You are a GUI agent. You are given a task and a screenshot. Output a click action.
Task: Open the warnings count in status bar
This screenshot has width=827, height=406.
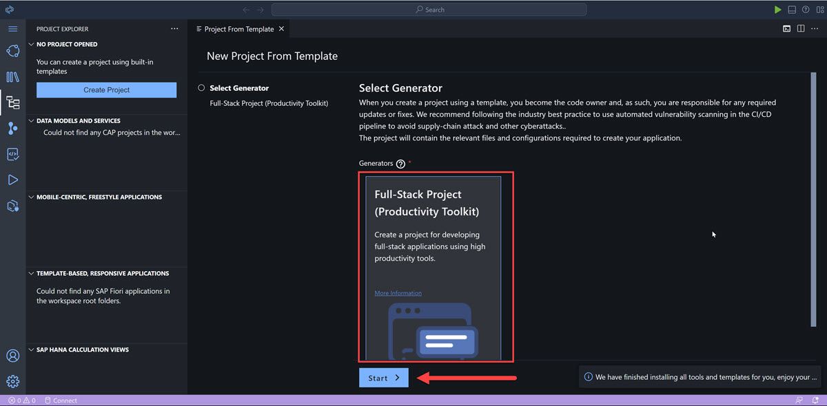29,400
